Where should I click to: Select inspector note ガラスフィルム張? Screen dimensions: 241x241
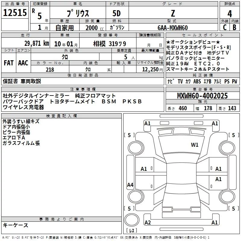[21, 143]
